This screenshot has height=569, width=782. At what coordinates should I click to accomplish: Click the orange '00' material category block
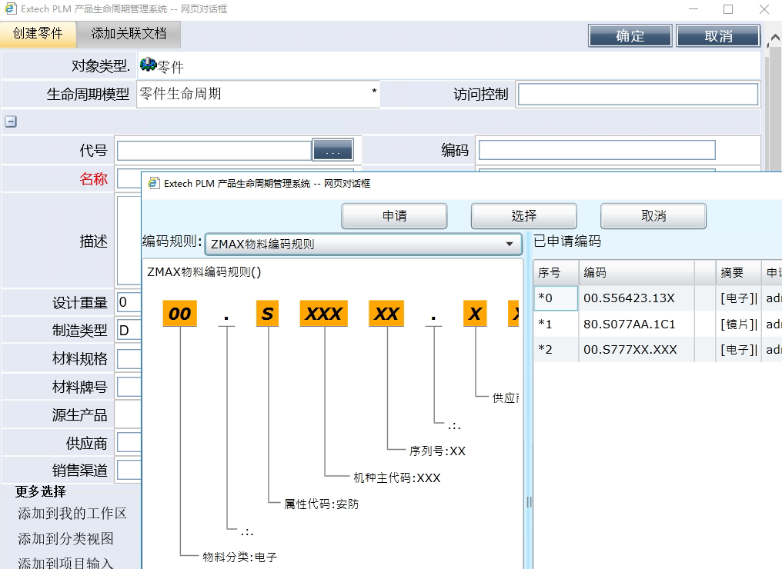tap(179, 314)
